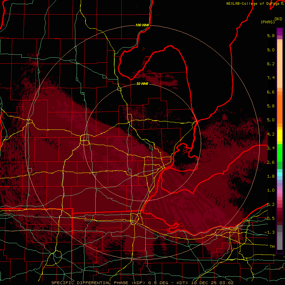Screen dimensions: 285x285
Task: Click the yellow segment of the color bar
Action: tap(280, 136)
